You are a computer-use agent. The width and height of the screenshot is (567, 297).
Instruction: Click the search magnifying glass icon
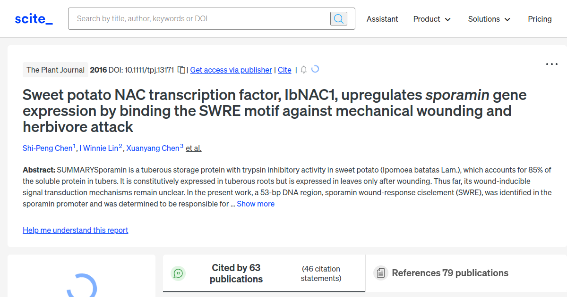[x=338, y=18]
